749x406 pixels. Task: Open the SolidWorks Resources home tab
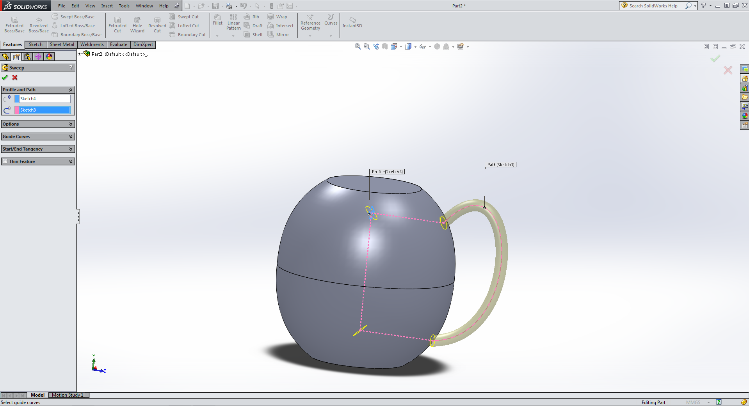[745, 78]
